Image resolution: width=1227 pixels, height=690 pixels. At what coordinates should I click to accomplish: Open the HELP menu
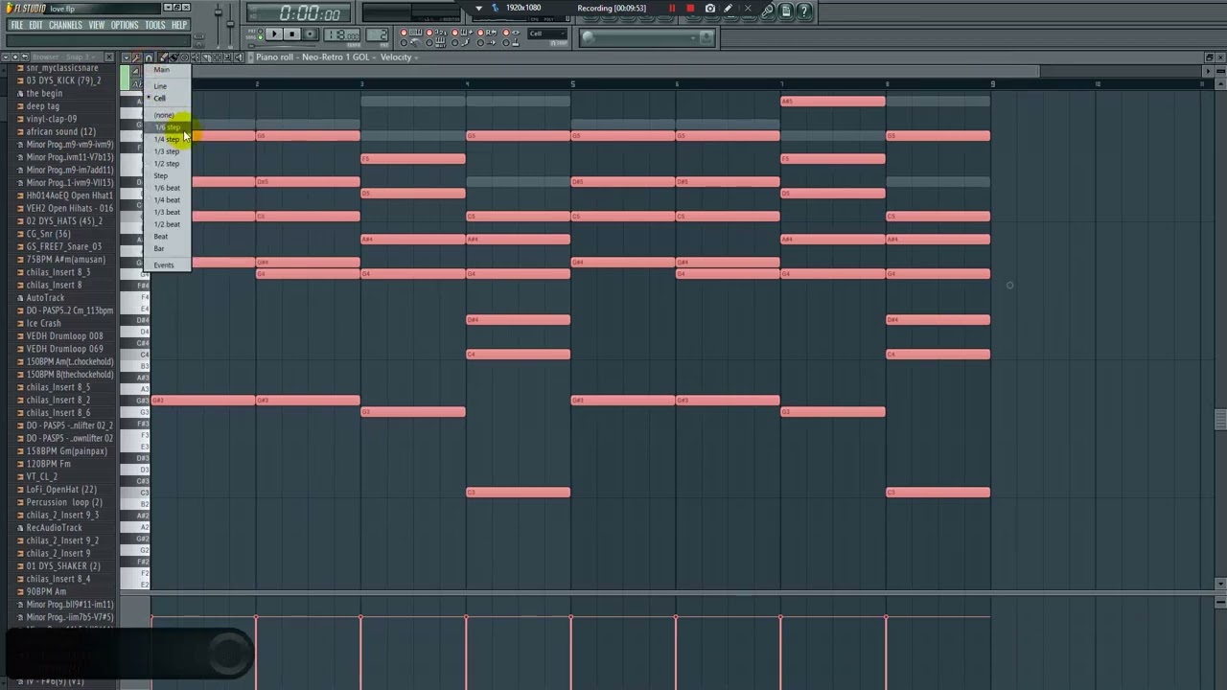[x=179, y=25]
